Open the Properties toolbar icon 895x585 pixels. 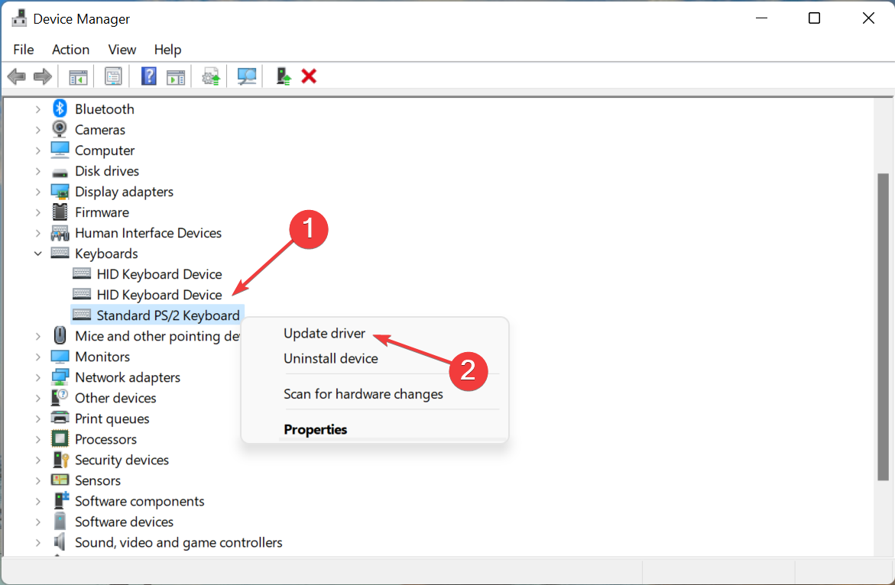[113, 76]
